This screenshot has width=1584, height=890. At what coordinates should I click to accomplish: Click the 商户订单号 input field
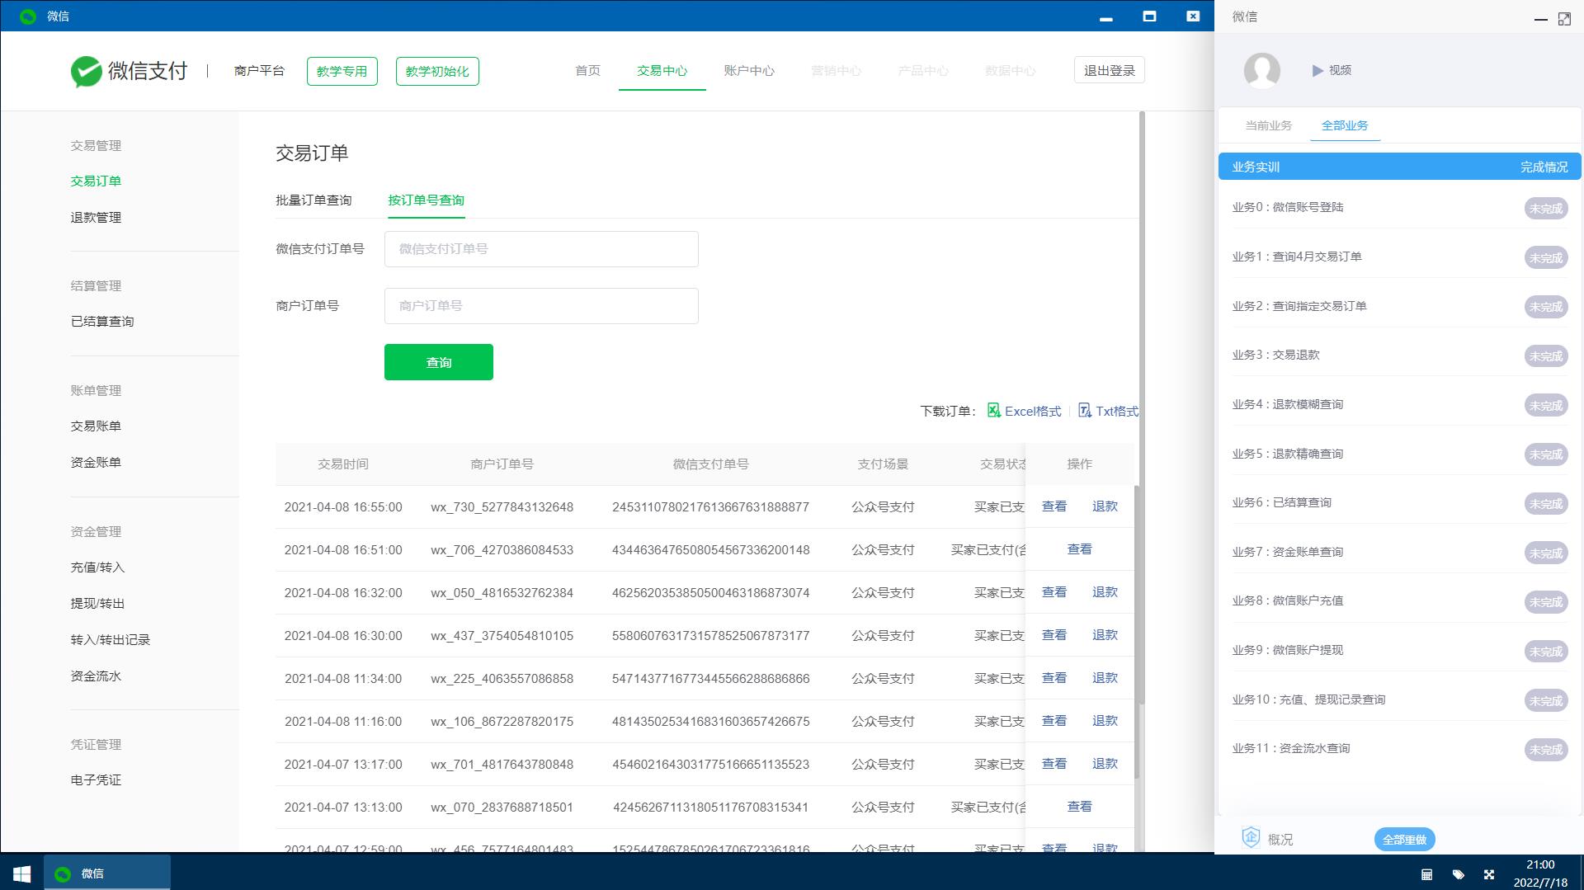click(x=541, y=306)
